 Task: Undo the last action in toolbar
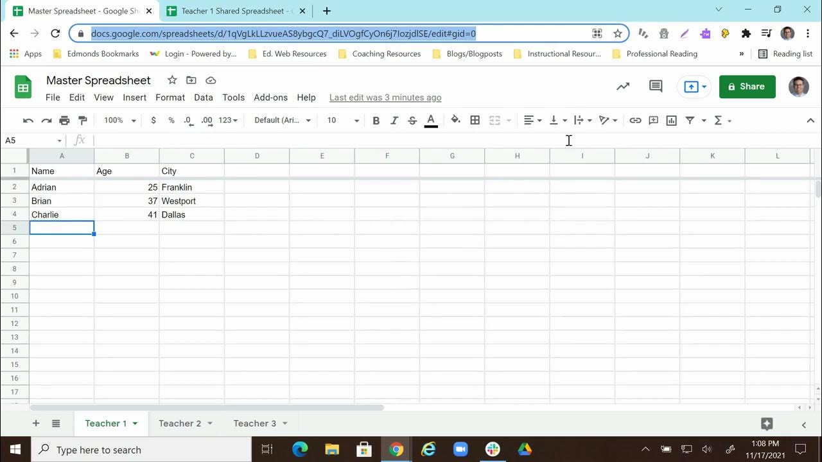tap(28, 120)
